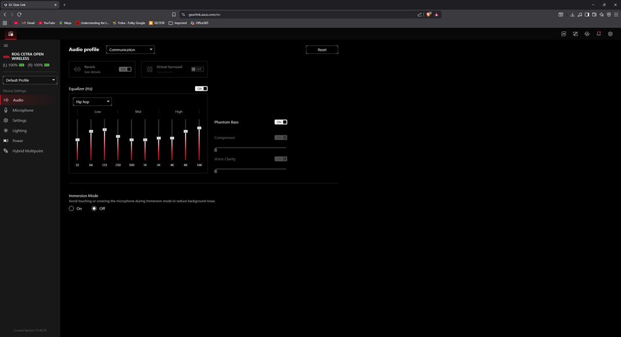Image resolution: width=621 pixels, height=337 pixels.
Task: Go back to the previous page
Action: pyautogui.click(x=5, y=14)
